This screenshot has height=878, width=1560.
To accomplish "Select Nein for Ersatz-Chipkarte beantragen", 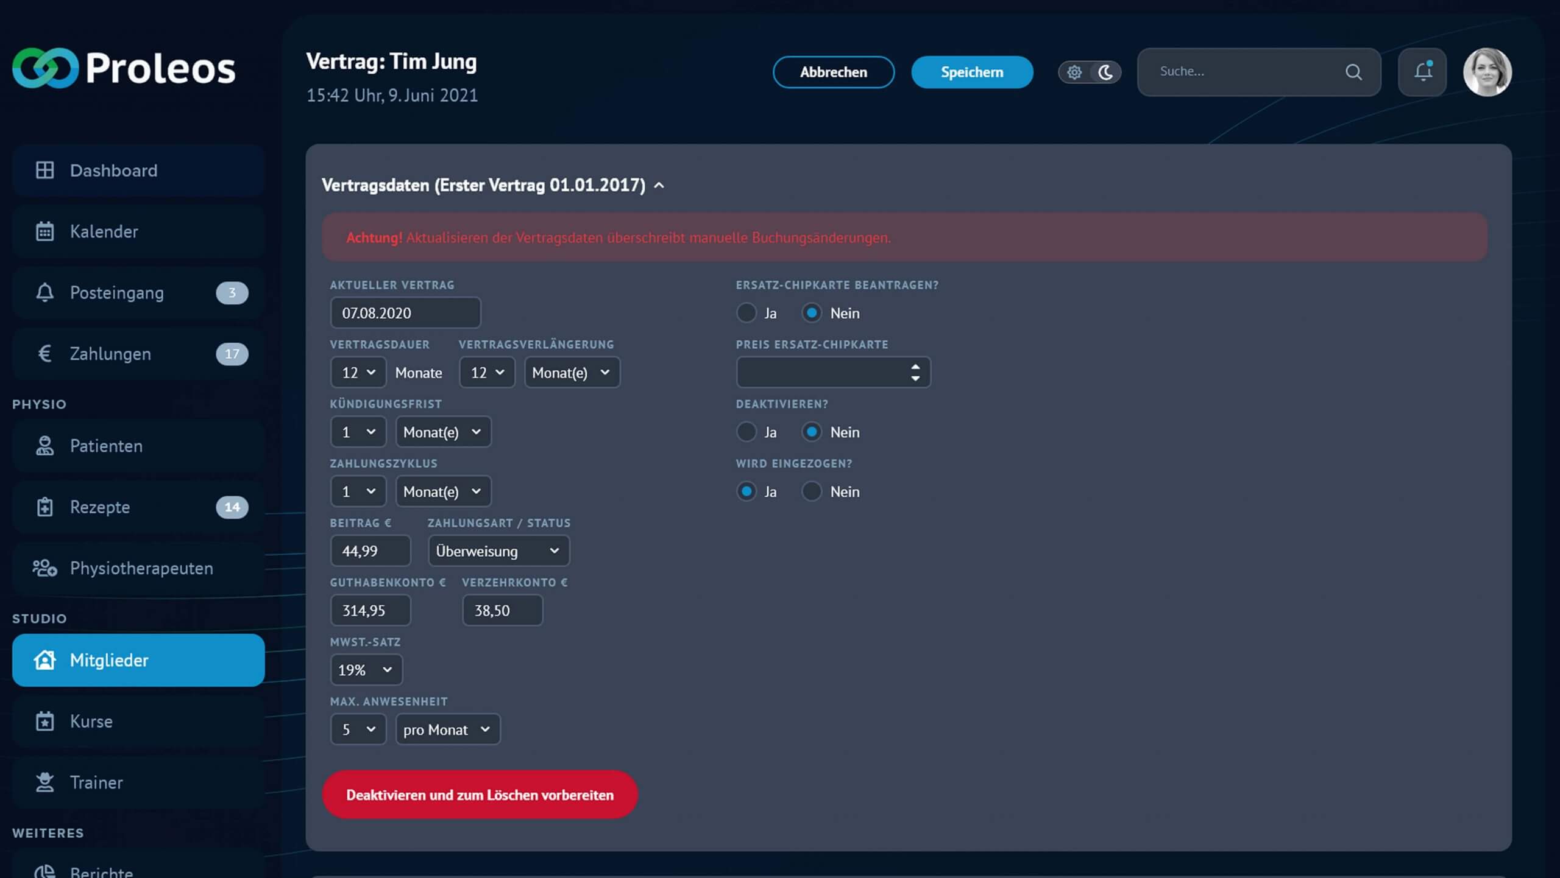I will point(811,313).
